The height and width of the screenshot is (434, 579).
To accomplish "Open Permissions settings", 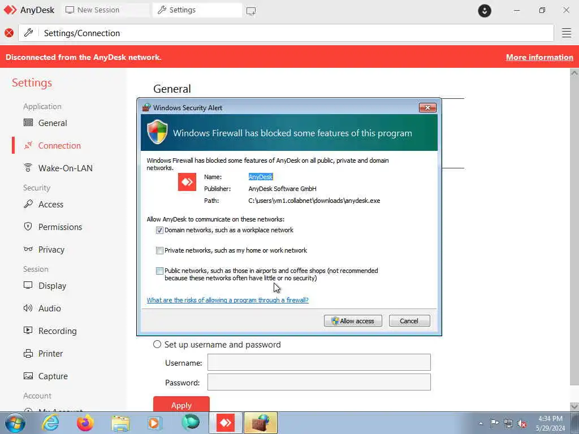I will [x=53, y=227].
